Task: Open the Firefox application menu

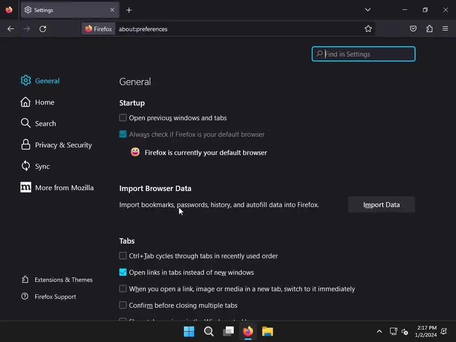Action: click(445, 28)
